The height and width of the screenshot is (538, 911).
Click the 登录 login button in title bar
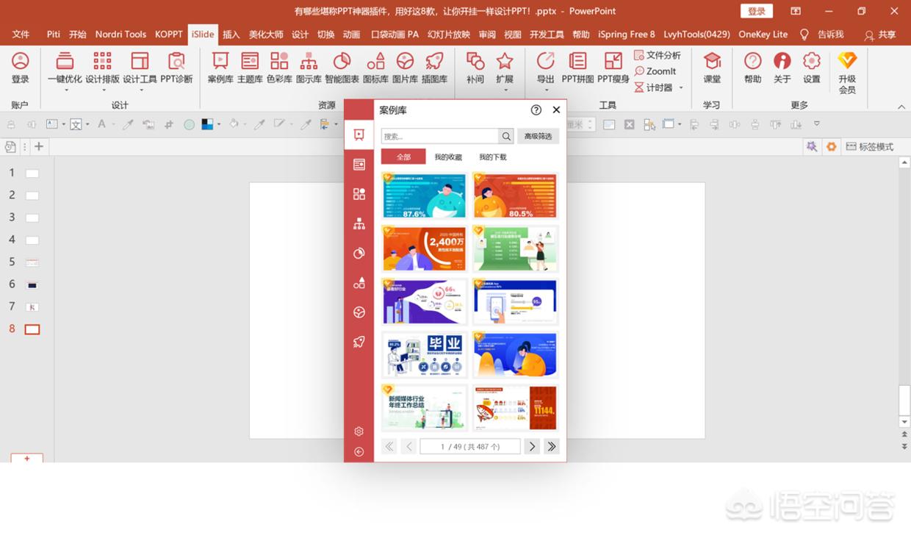[x=757, y=11]
